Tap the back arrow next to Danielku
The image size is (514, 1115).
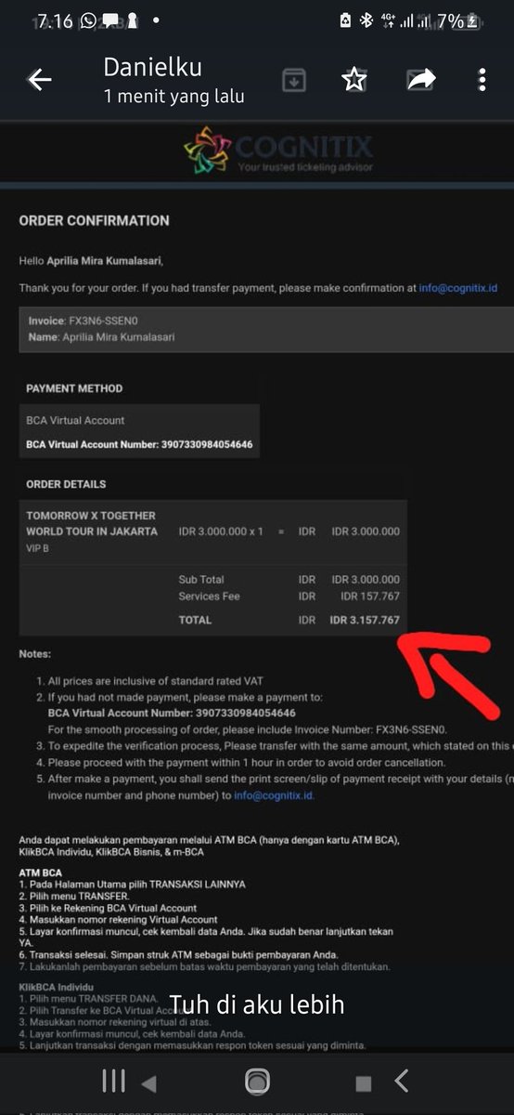tap(39, 80)
